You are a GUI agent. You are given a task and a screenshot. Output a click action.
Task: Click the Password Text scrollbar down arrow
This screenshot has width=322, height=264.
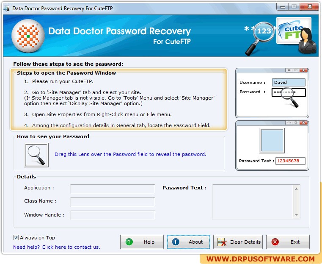coord(296,215)
